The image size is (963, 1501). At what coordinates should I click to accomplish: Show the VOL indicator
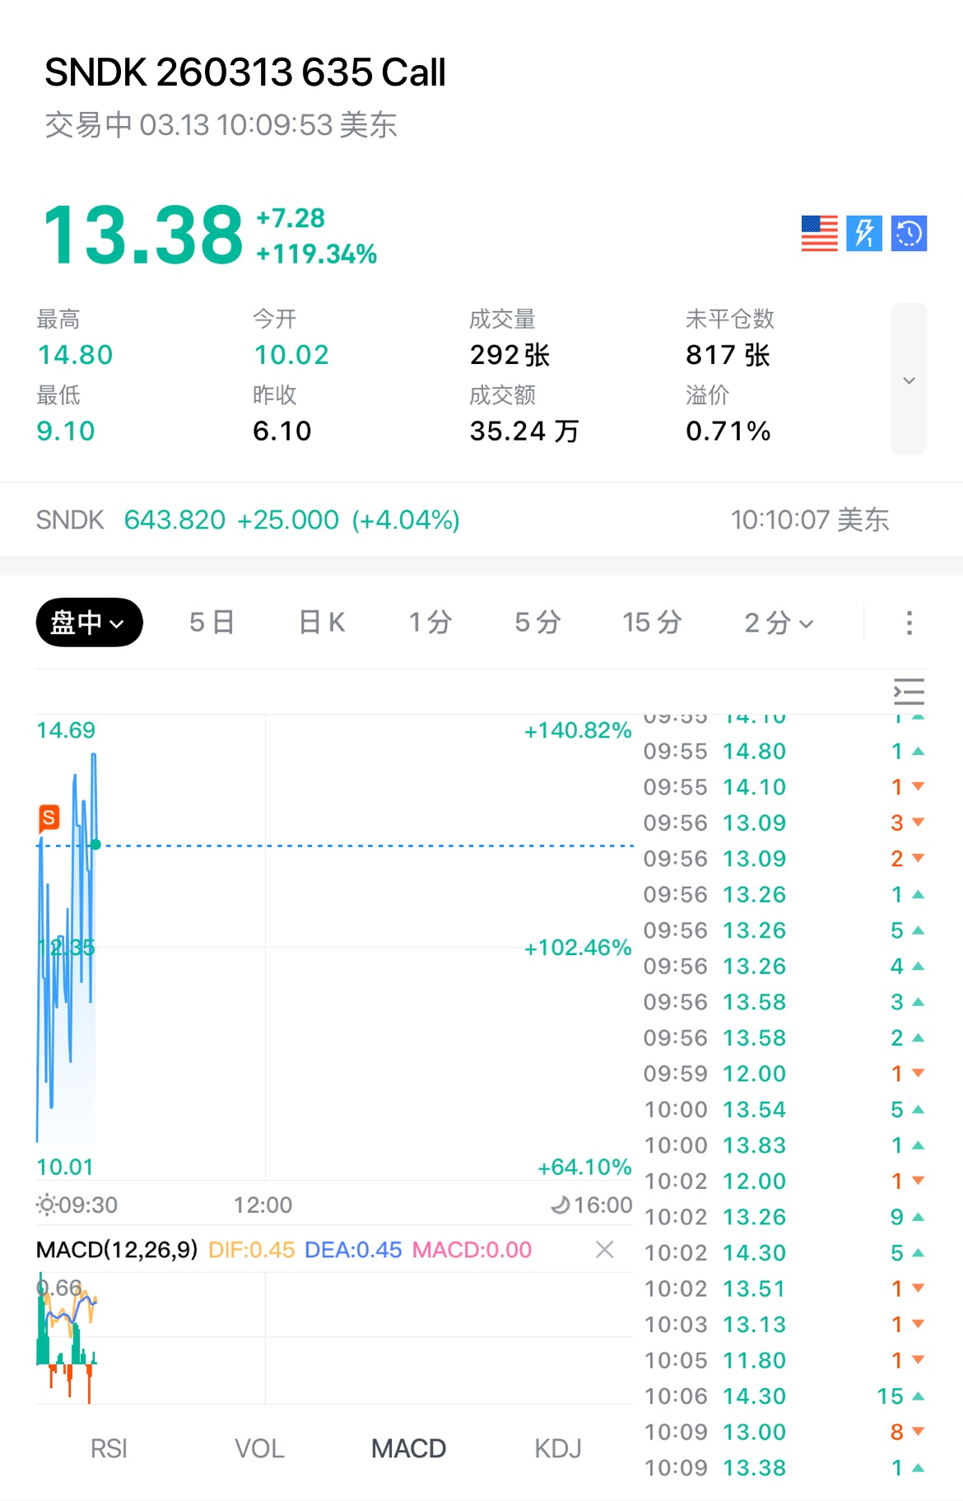[x=259, y=1448]
